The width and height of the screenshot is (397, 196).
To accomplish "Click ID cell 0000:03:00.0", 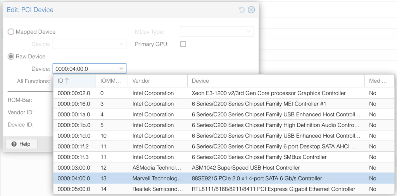I will tap(74, 168).
